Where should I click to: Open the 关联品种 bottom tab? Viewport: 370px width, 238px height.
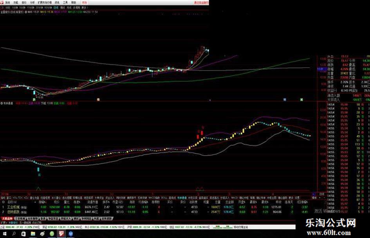coord(7,219)
